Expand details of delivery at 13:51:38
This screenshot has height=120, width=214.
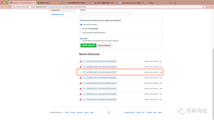161,67
